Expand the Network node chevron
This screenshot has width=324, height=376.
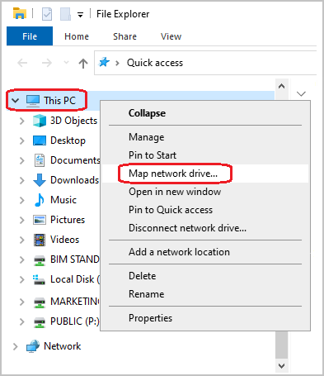16,346
